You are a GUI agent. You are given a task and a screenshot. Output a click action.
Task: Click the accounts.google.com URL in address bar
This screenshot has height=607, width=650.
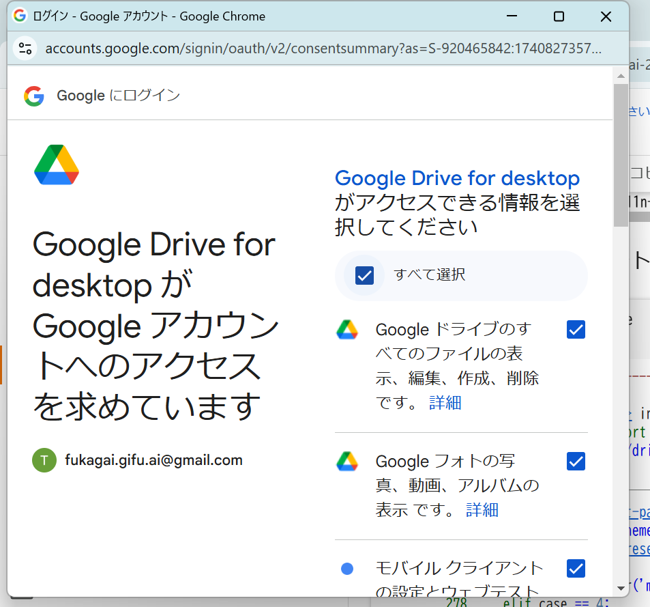(323, 48)
